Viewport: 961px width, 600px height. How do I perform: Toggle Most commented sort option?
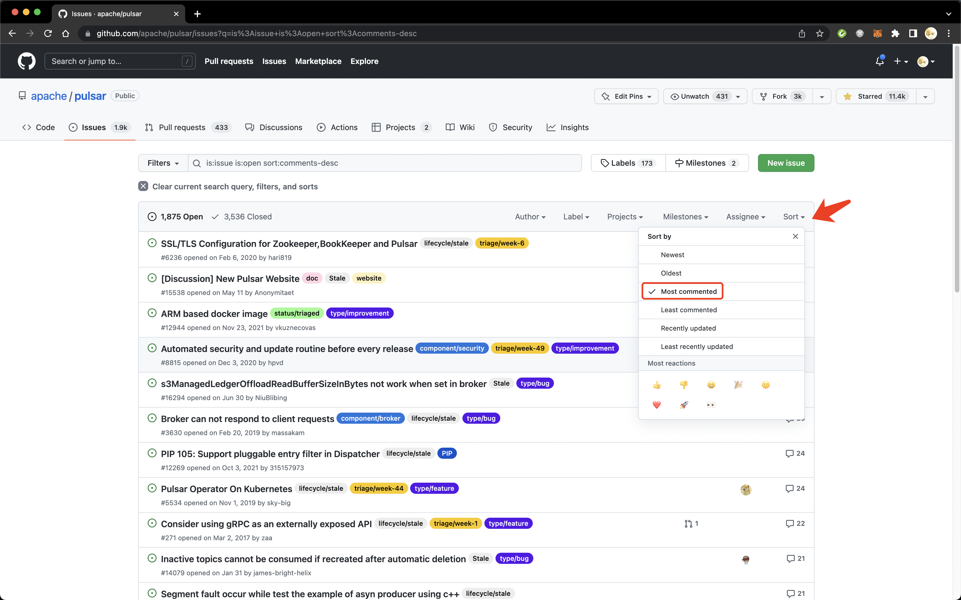point(721,291)
